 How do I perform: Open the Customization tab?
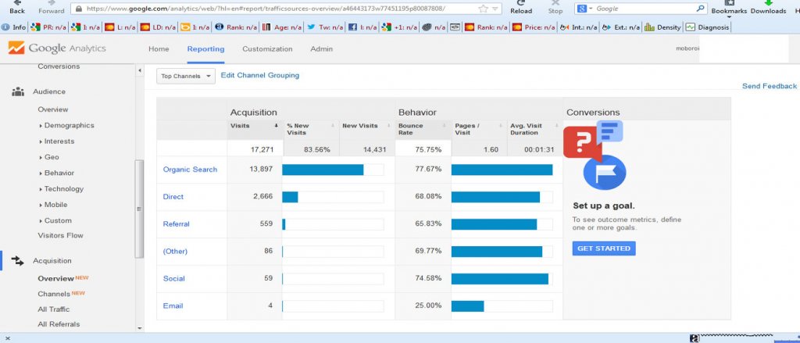pyautogui.click(x=267, y=49)
